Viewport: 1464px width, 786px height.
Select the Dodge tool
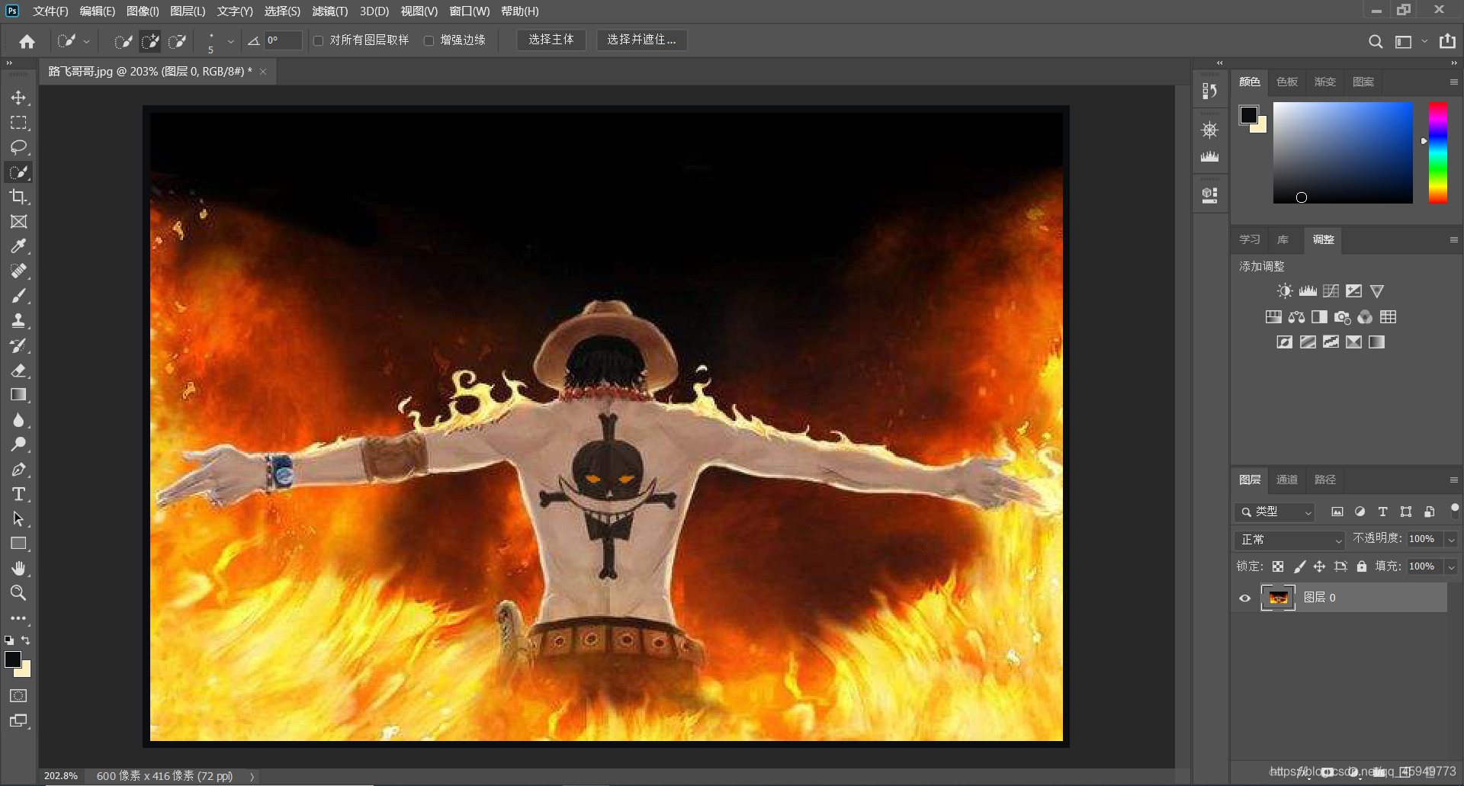[18, 444]
